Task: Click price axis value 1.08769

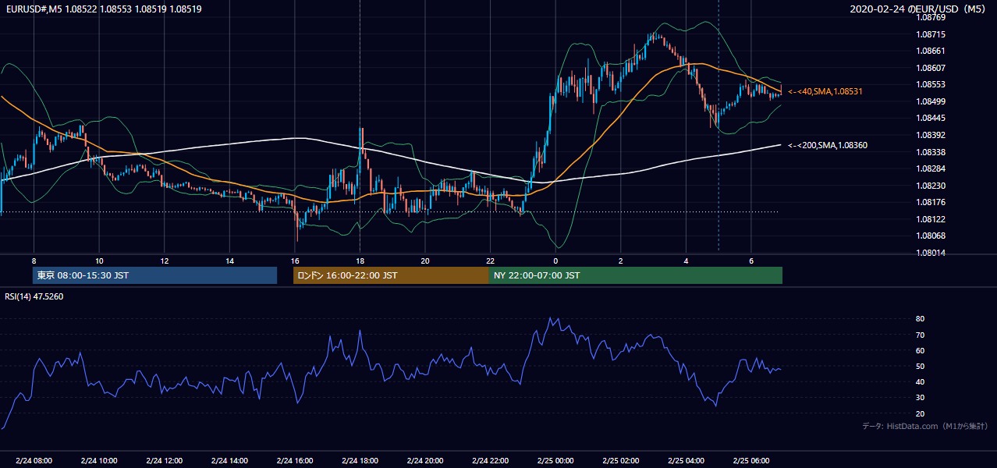Action: coord(932,17)
